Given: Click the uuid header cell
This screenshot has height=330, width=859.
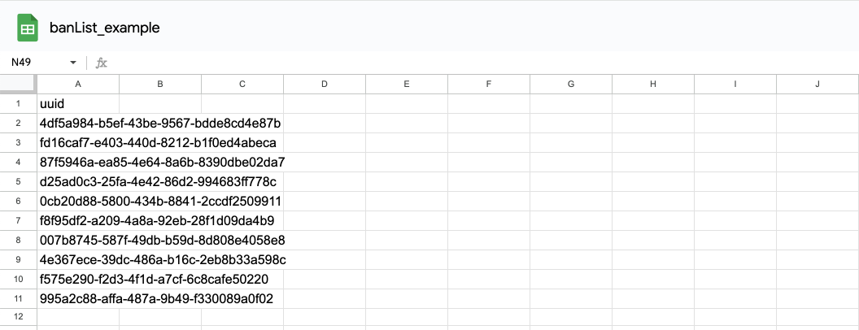Looking at the screenshot, I should pyautogui.click(x=78, y=104).
